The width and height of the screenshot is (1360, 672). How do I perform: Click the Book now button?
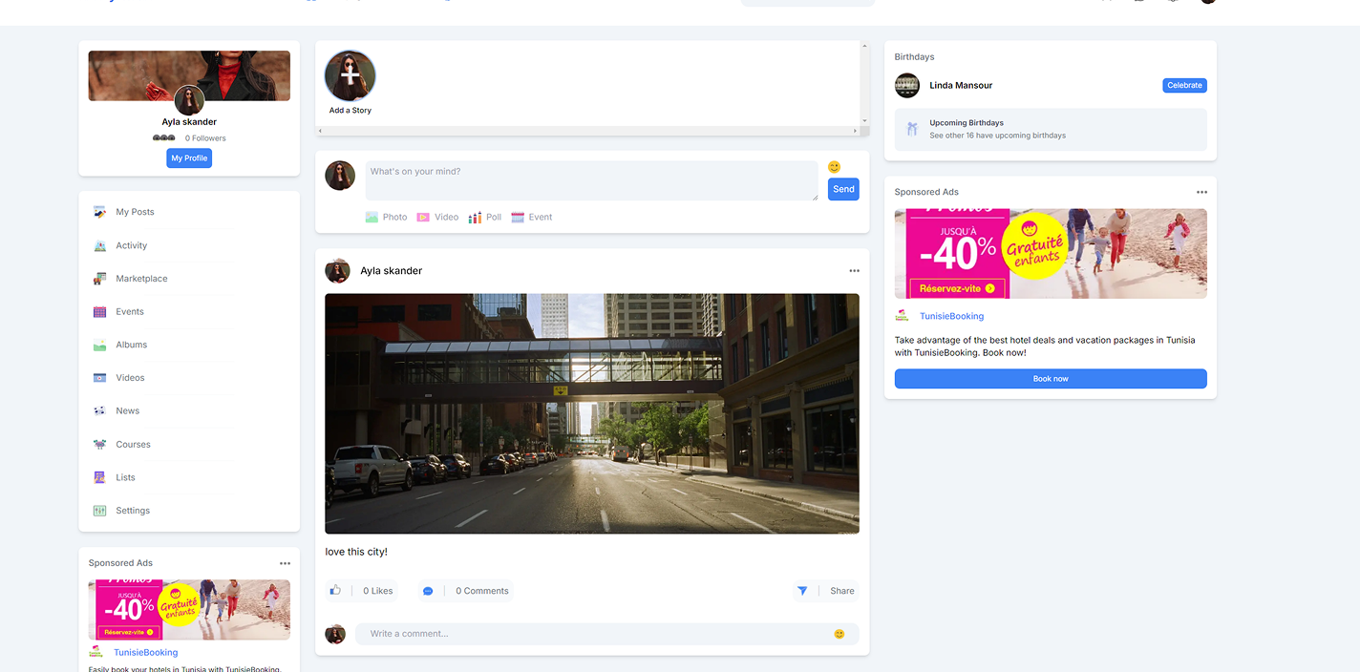click(x=1051, y=379)
